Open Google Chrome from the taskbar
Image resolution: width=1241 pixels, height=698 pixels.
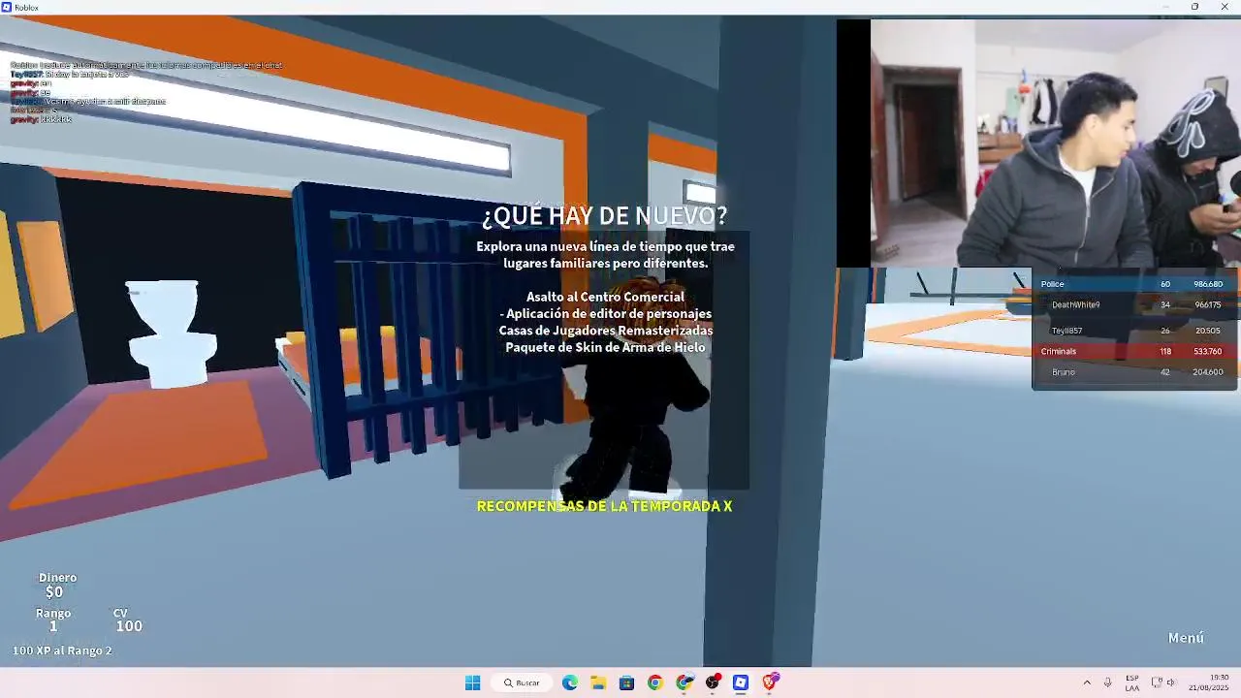[x=655, y=682]
